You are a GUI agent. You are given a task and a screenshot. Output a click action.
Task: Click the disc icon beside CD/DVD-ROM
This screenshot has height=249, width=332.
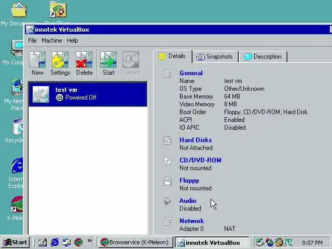tap(167, 161)
